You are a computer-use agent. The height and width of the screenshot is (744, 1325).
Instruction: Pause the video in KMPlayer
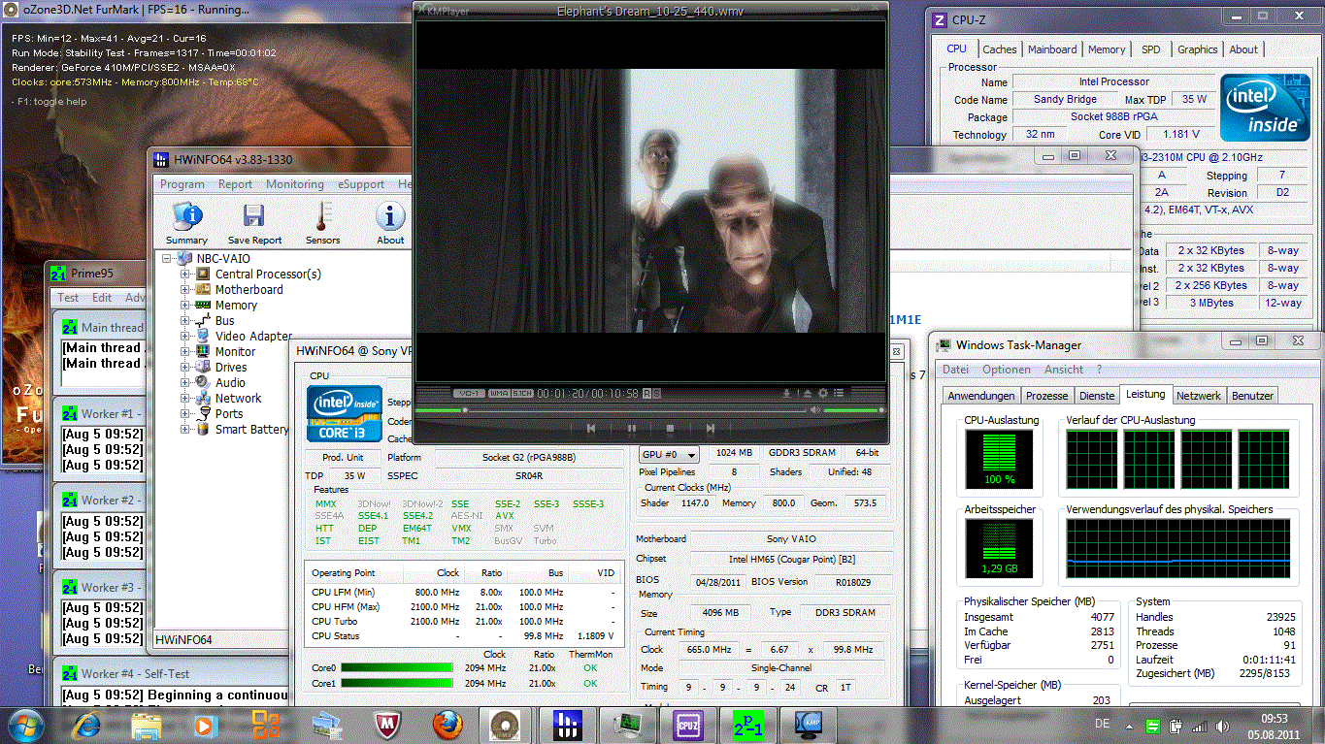pos(631,428)
